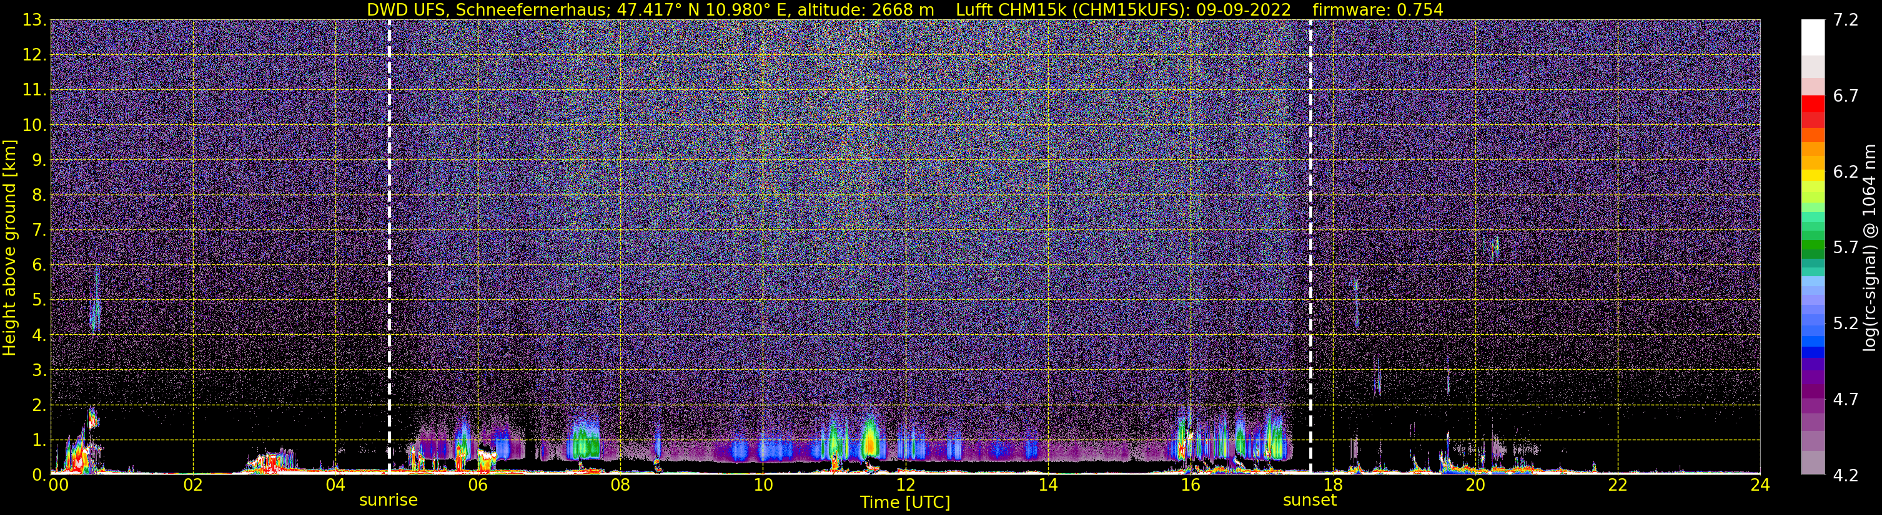The height and width of the screenshot is (515, 1882).
Task: Click the time axis tick "06"
Action: [478, 485]
